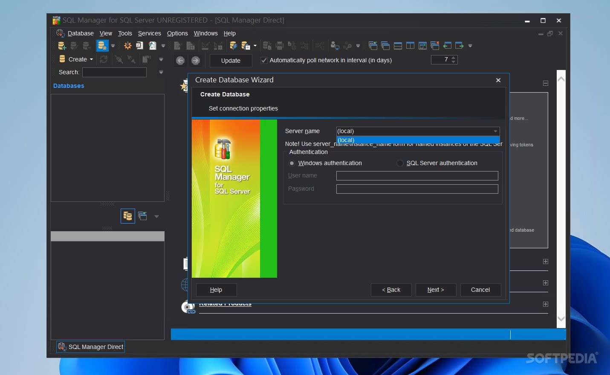610x375 pixels.
Task: Click the cascaded windows list toolbar icon
Action: point(373,46)
